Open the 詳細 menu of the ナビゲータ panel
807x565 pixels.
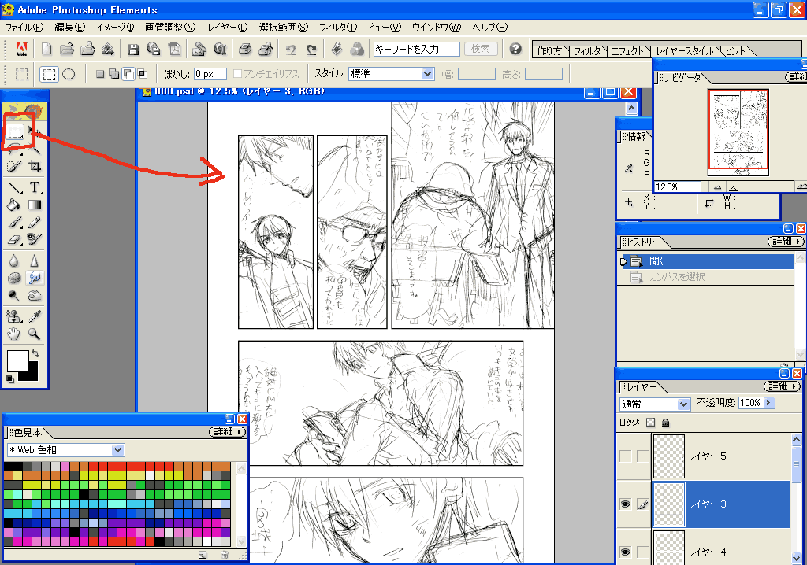797,76
